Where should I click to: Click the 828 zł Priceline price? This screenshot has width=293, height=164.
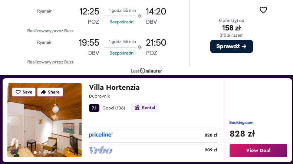click(211, 135)
